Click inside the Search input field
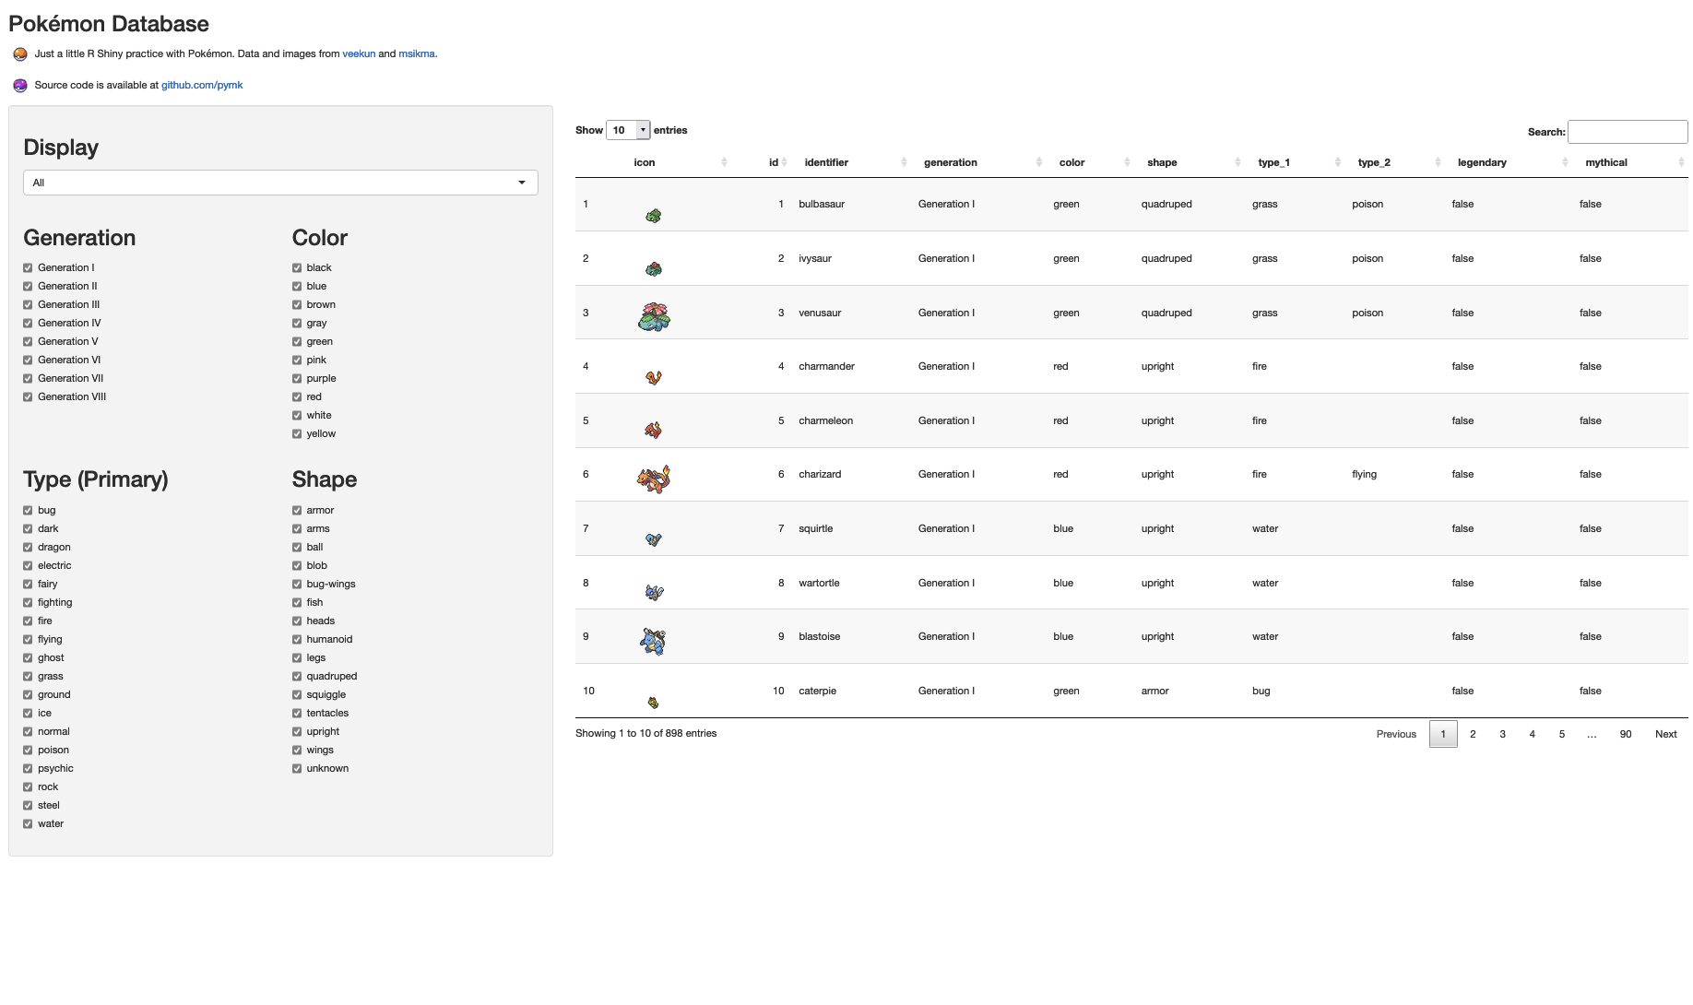The height and width of the screenshot is (1005, 1693). pyautogui.click(x=1628, y=132)
